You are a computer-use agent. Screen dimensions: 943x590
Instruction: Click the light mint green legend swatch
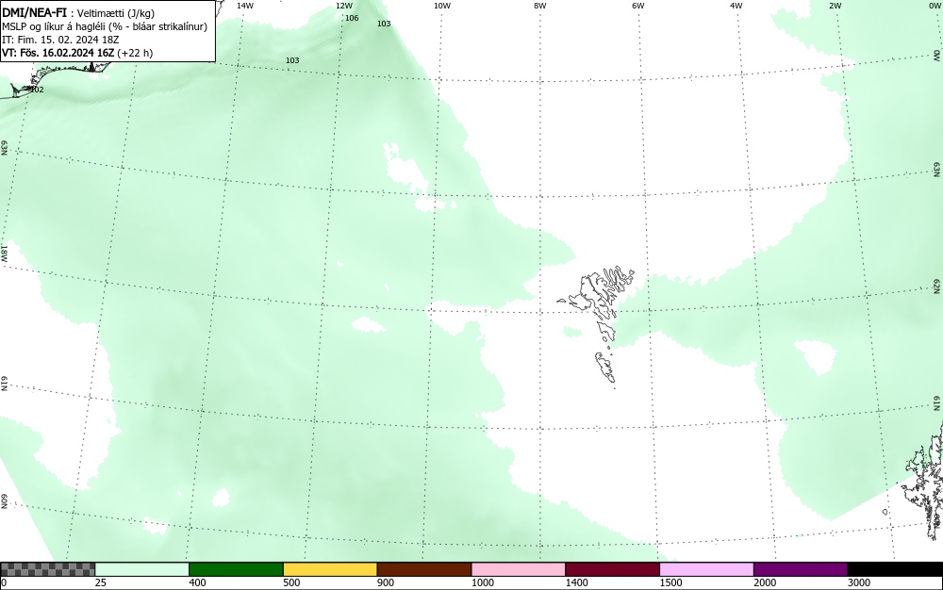(142, 569)
